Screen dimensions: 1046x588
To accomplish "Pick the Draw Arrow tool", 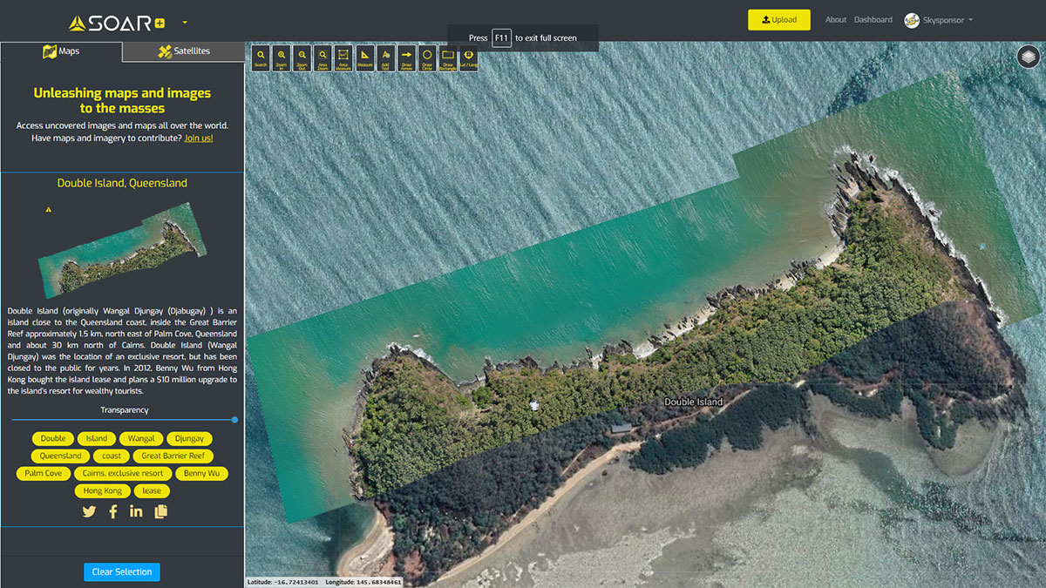I will [x=406, y=57].
